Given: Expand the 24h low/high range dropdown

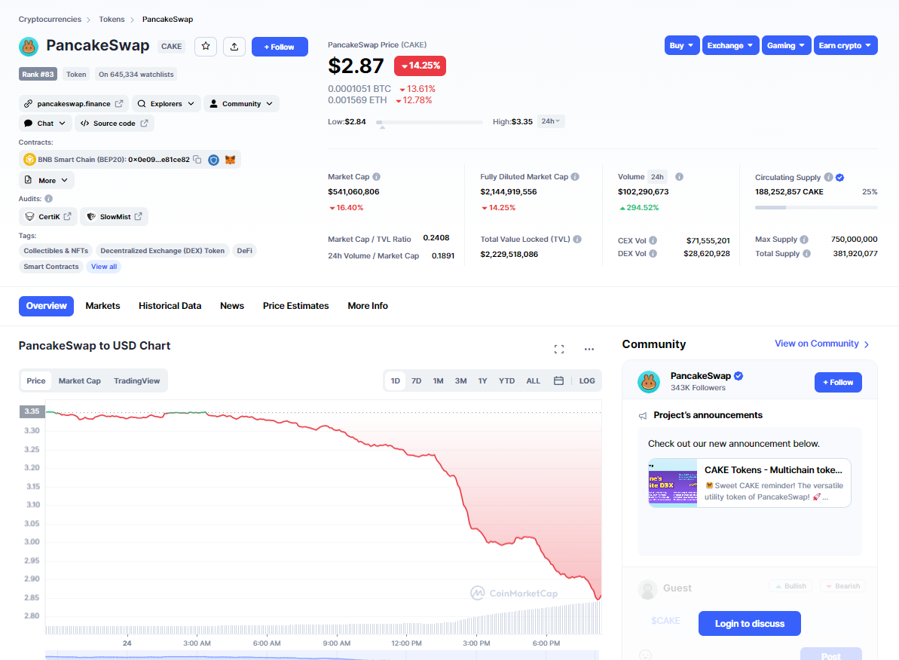Looking at the screenshot, I should tap(551, 121).
